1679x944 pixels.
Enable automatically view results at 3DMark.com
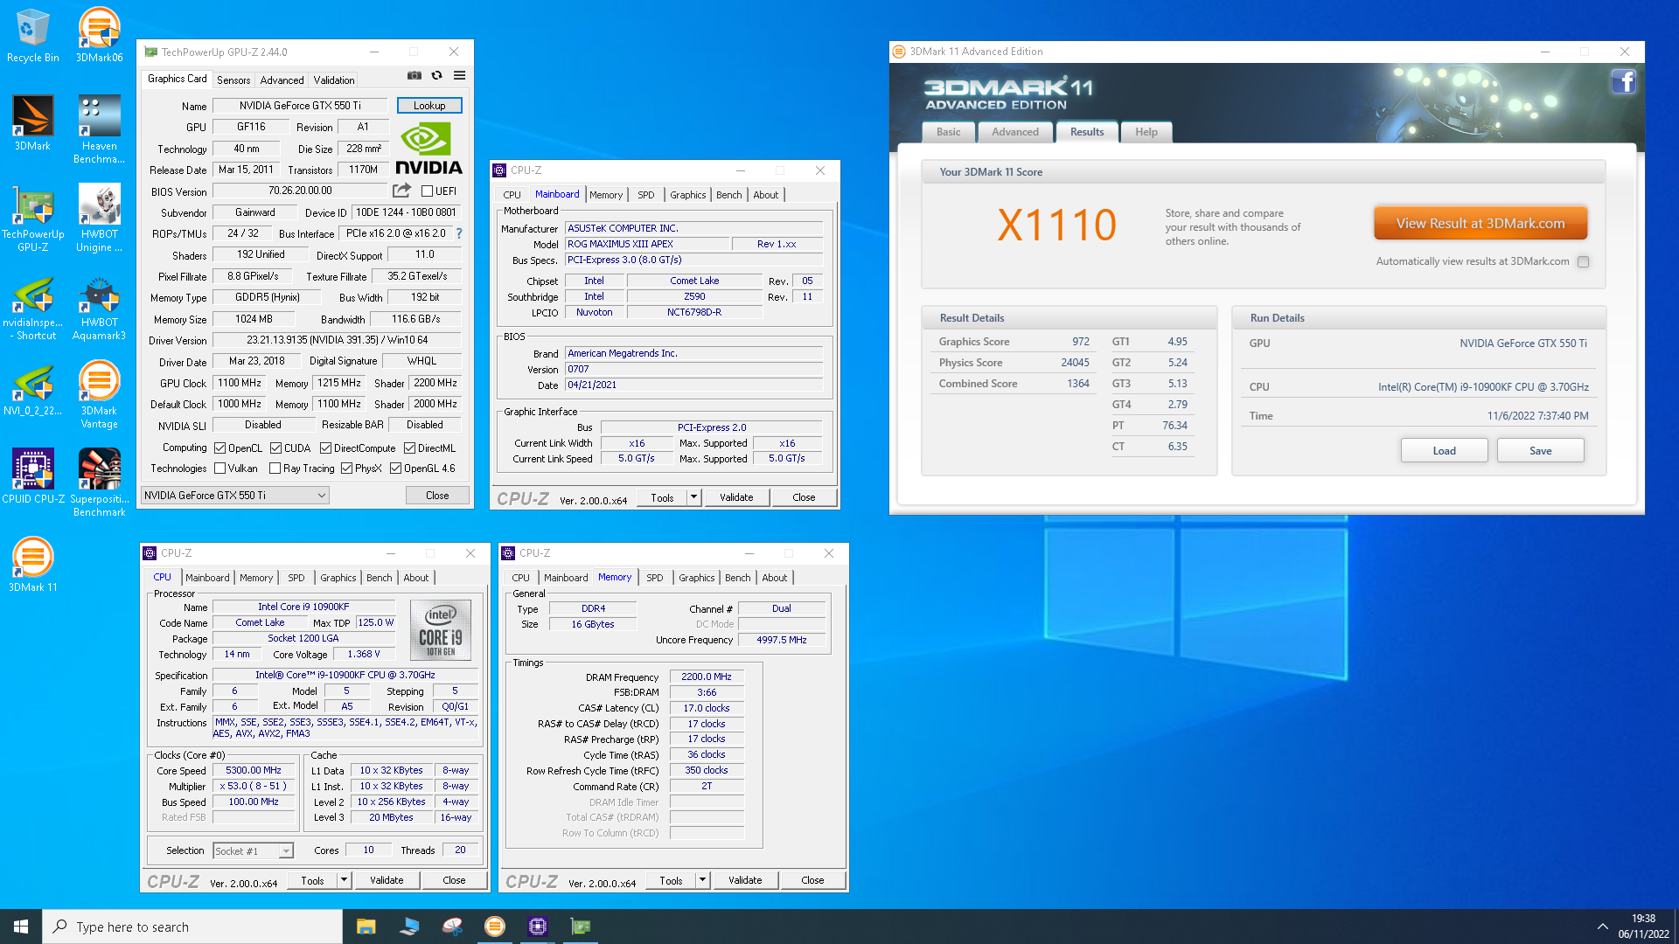[x=1583, y=261]
